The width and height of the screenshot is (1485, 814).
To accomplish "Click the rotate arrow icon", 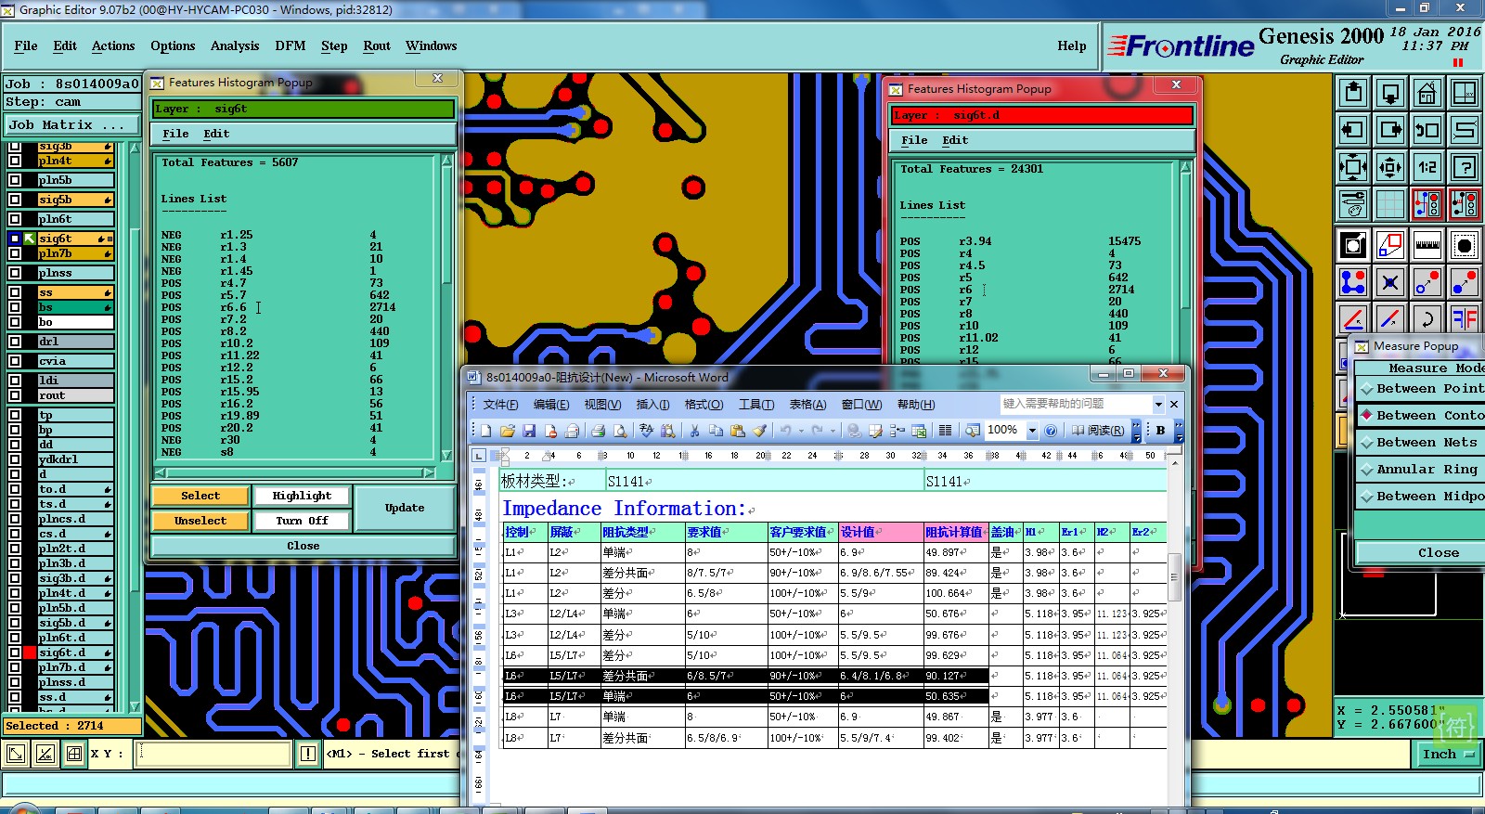I will [x=1427, y=319].
